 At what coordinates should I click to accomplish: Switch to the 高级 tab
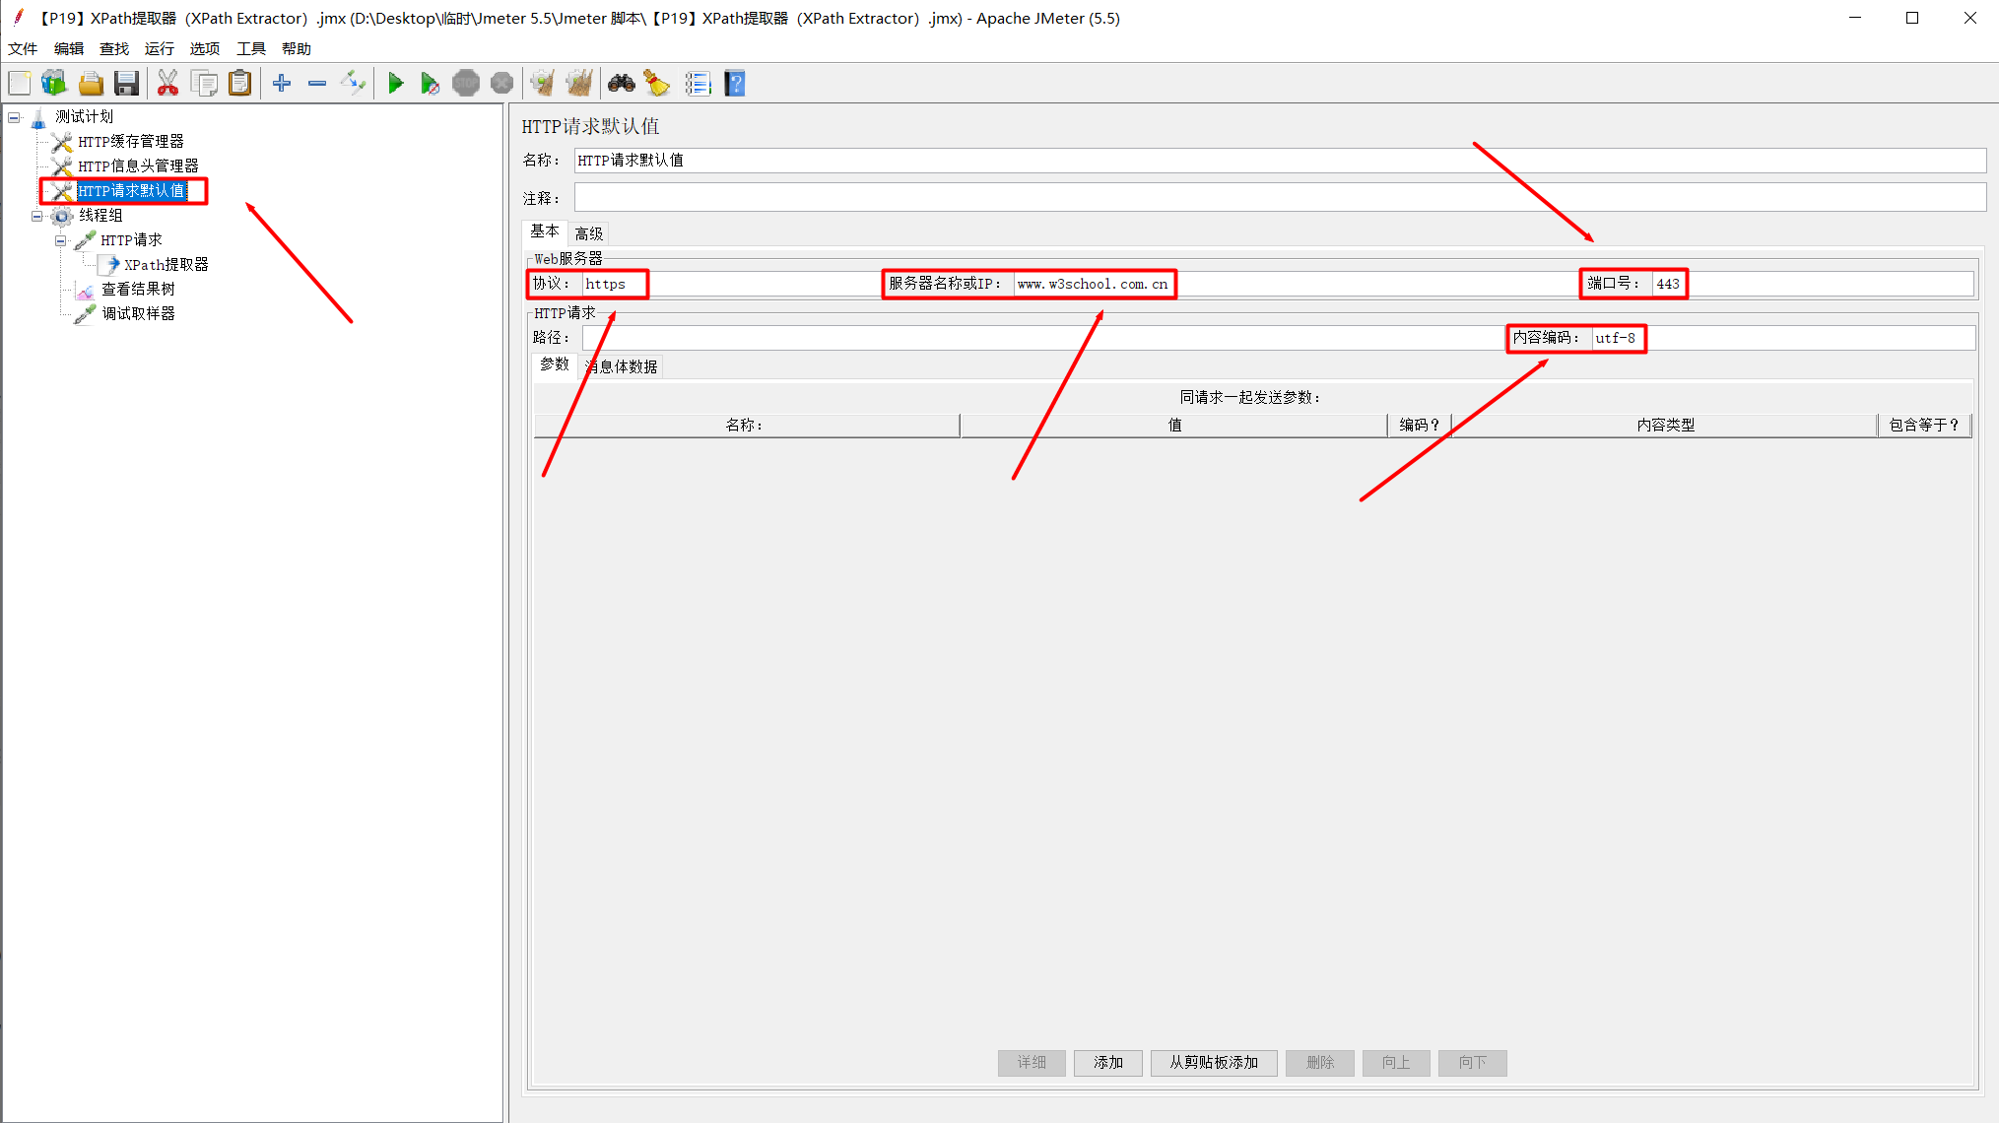(588, 232)
